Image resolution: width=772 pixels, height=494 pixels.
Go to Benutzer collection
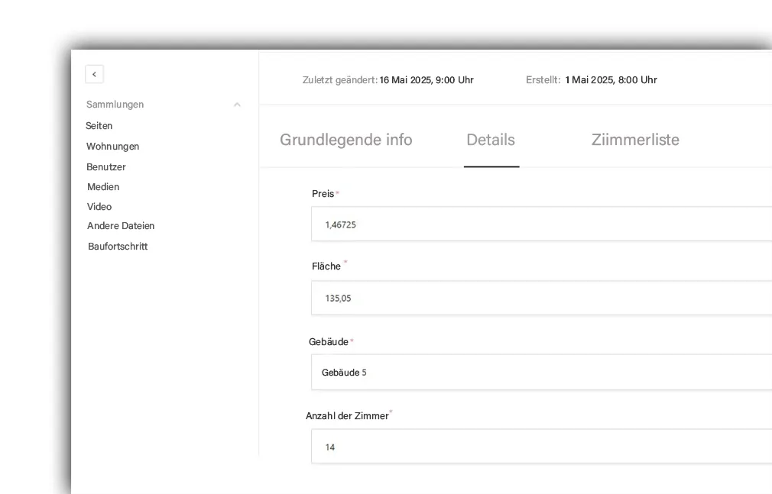(105, 166)
